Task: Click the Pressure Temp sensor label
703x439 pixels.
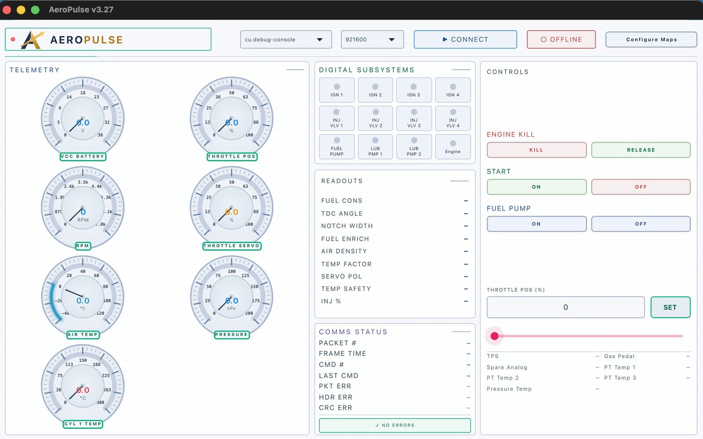Action: click(509, 389)
